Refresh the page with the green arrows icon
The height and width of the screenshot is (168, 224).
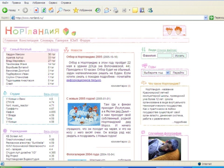coord(44,10)
